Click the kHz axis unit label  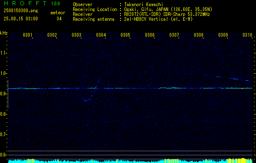point(4,33)
